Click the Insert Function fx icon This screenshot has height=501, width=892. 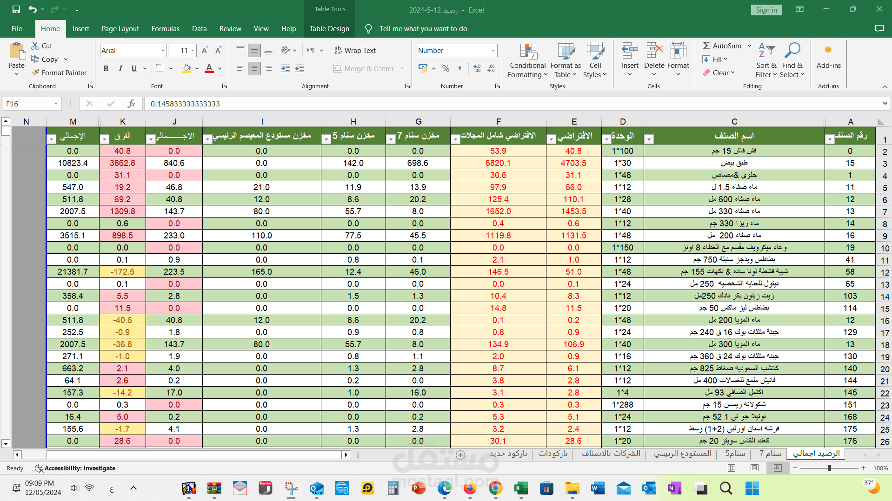click(x=132, y=104)
